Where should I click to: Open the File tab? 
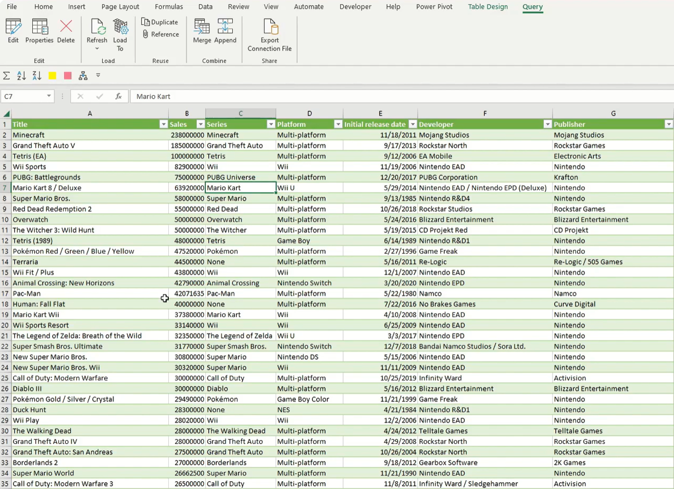pos(12,7)
